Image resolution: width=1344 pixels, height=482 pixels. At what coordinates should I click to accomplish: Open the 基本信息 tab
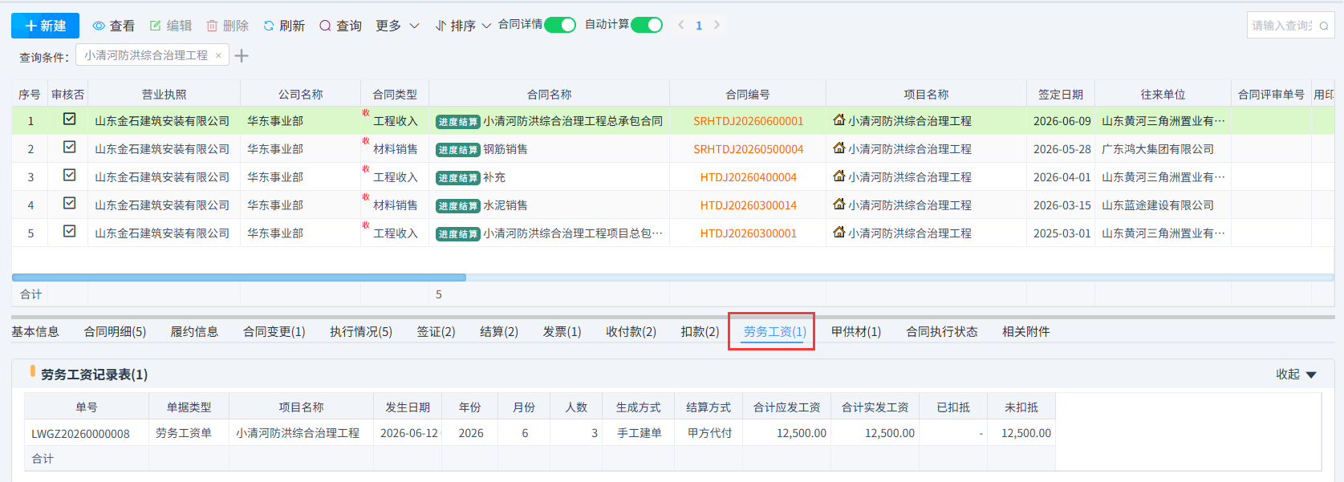(x=35, y=331)
